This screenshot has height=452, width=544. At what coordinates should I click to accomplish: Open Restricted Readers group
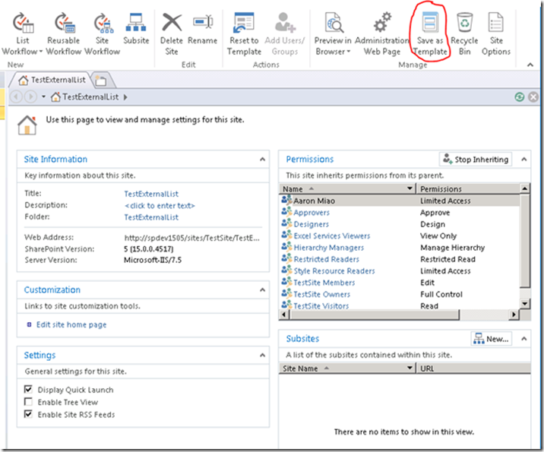tap(326, 260)
